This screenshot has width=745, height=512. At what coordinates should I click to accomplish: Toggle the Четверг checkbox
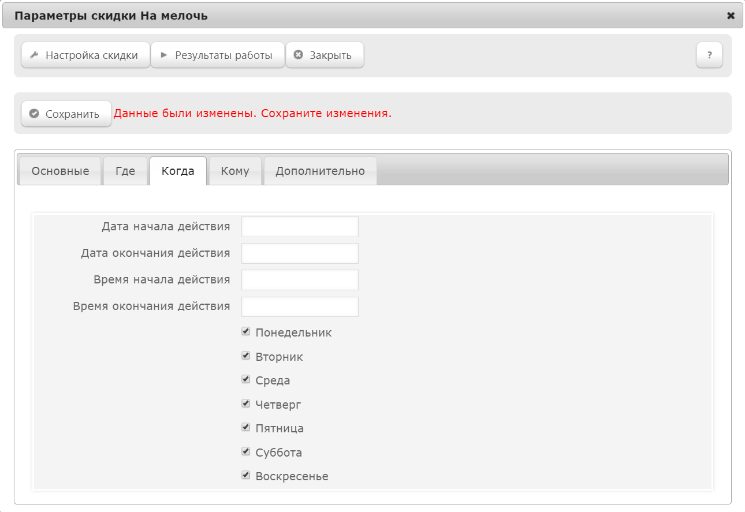pos(246,403)
